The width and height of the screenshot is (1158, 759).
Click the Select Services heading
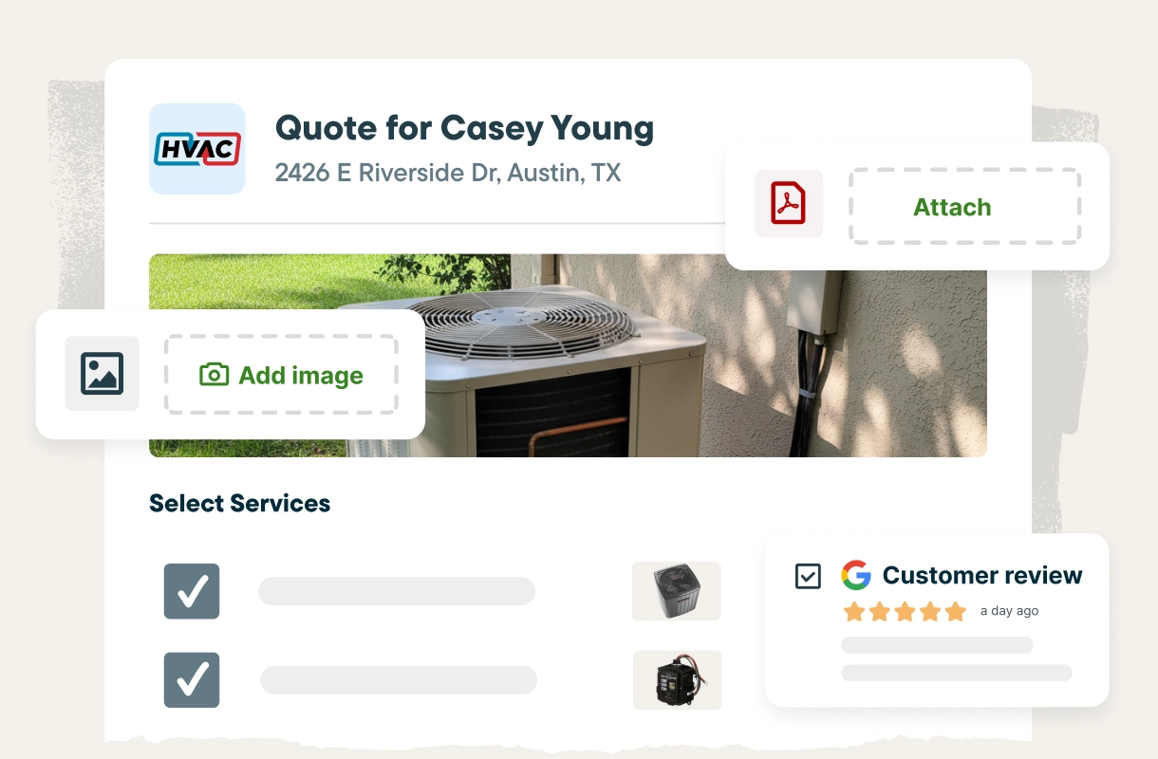coord(240,503)
